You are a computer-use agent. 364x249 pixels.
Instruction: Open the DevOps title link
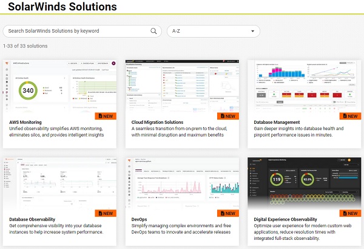[139, 219]
